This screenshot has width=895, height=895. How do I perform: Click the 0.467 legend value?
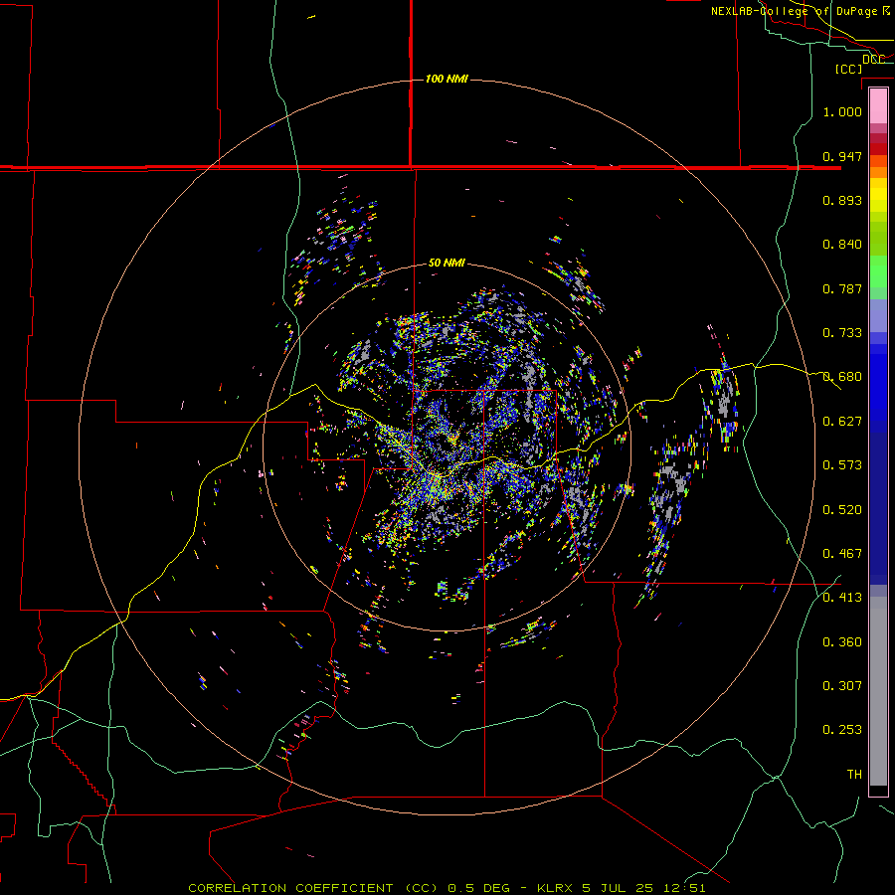pyautogui.click(x=842, y=554)
